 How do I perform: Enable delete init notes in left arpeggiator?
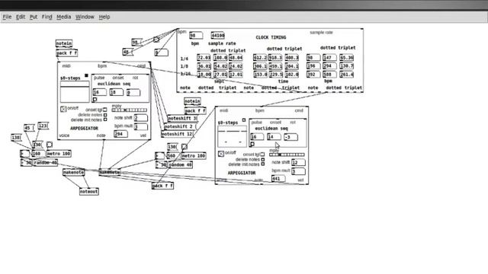coord(105,119)
